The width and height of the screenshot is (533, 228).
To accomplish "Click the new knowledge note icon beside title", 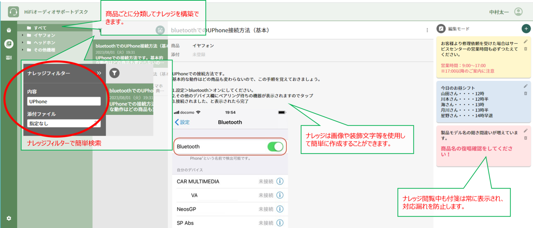I will coord(160,30).
